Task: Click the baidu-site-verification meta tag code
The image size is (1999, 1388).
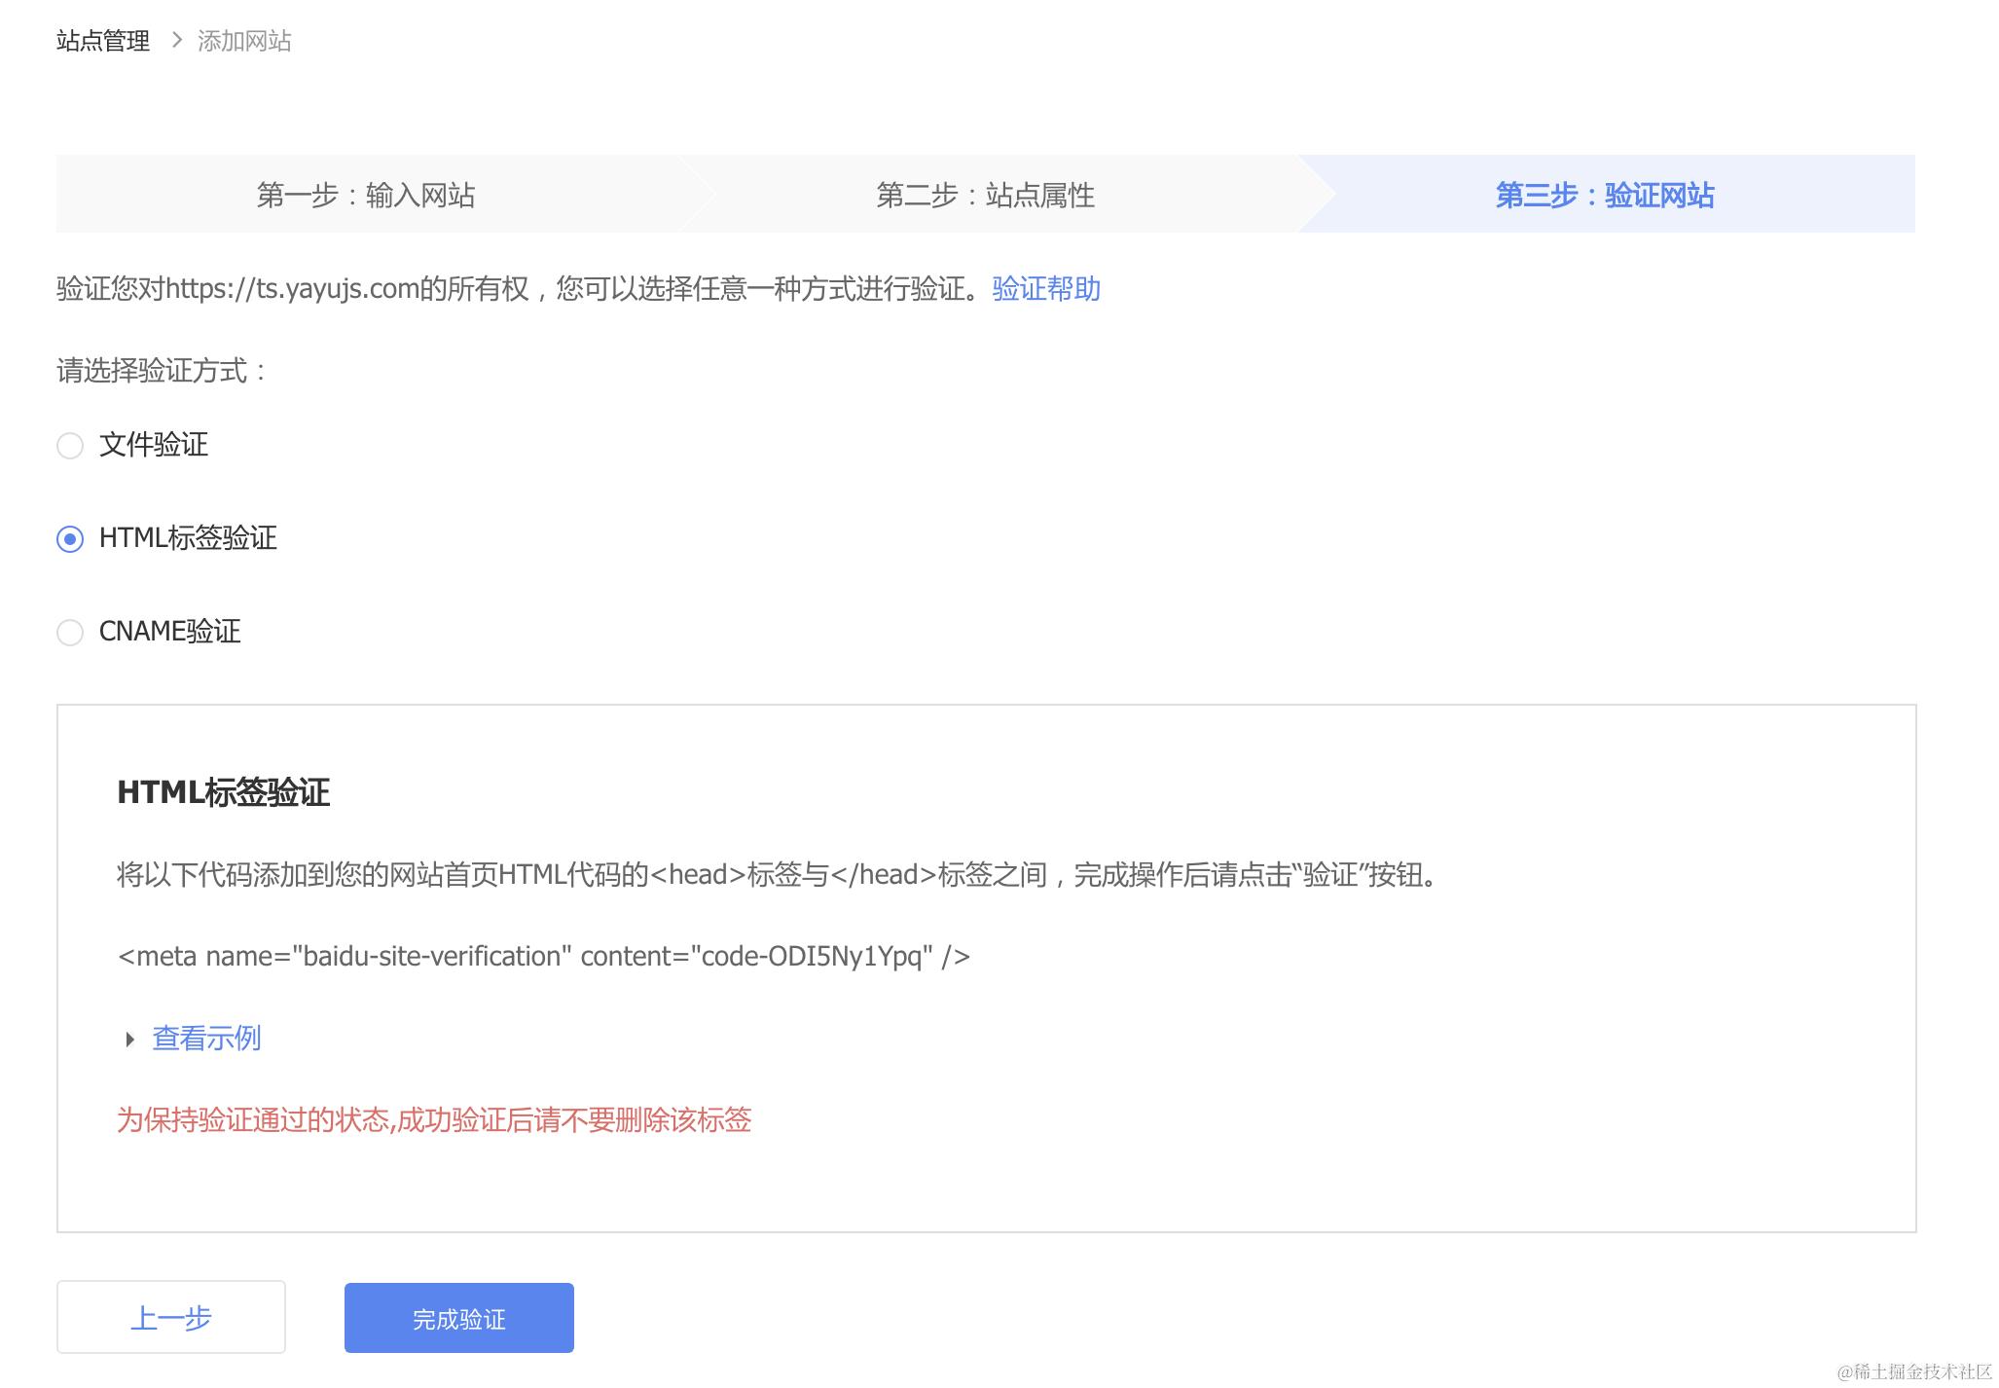Action: [x=543, y=956]
